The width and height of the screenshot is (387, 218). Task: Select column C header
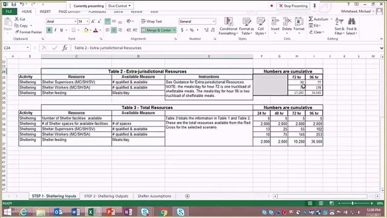point(76,56)
